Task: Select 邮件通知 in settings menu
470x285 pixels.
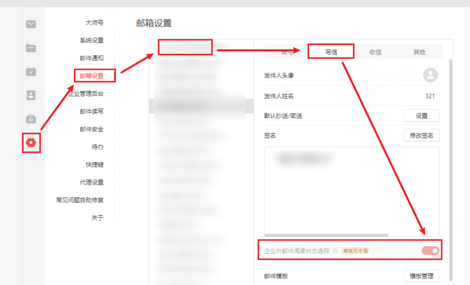Action: (92, 58)
